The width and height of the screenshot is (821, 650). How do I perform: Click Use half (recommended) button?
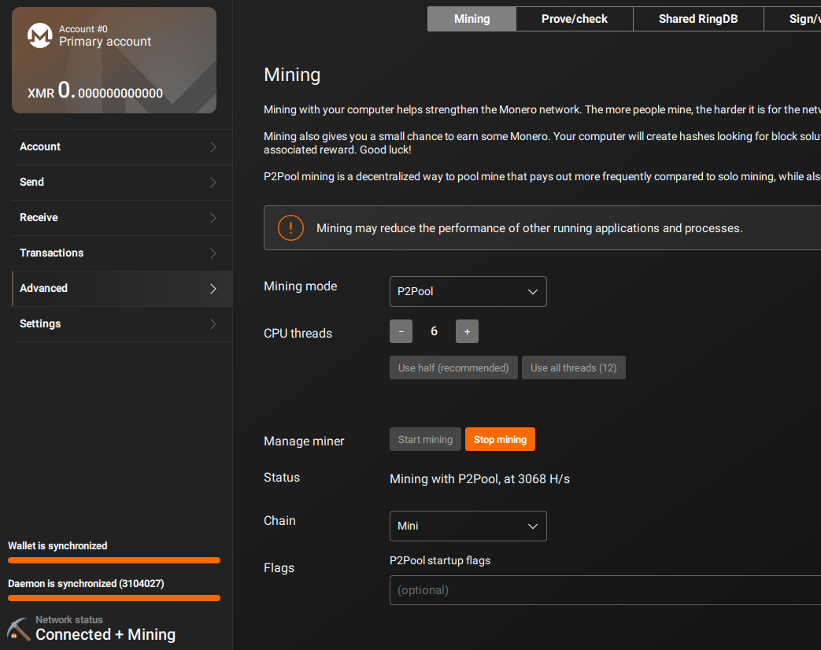[x=453, y=367]
